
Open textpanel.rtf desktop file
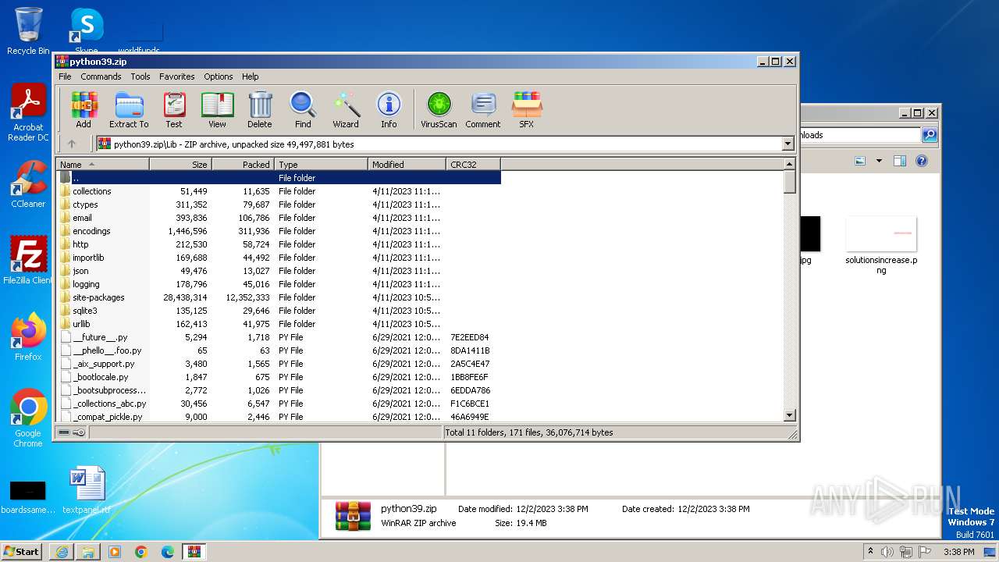(x=87, y=490)
